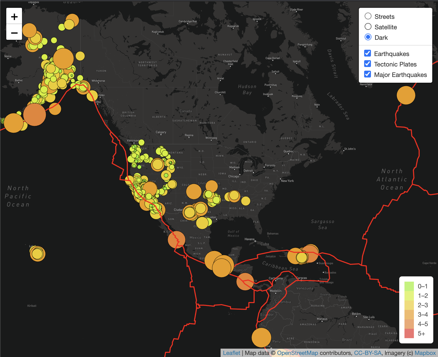Zoom in with the plus button
Viewport: 438px width, 357px height.
coord(14,16)
